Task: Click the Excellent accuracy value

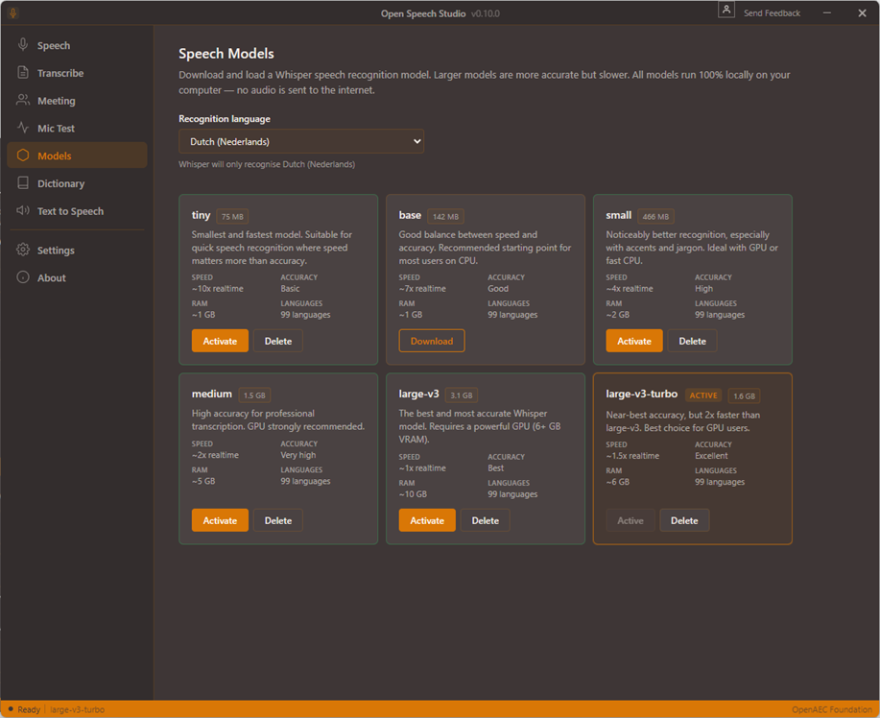Action: click(x=711, y=456)
